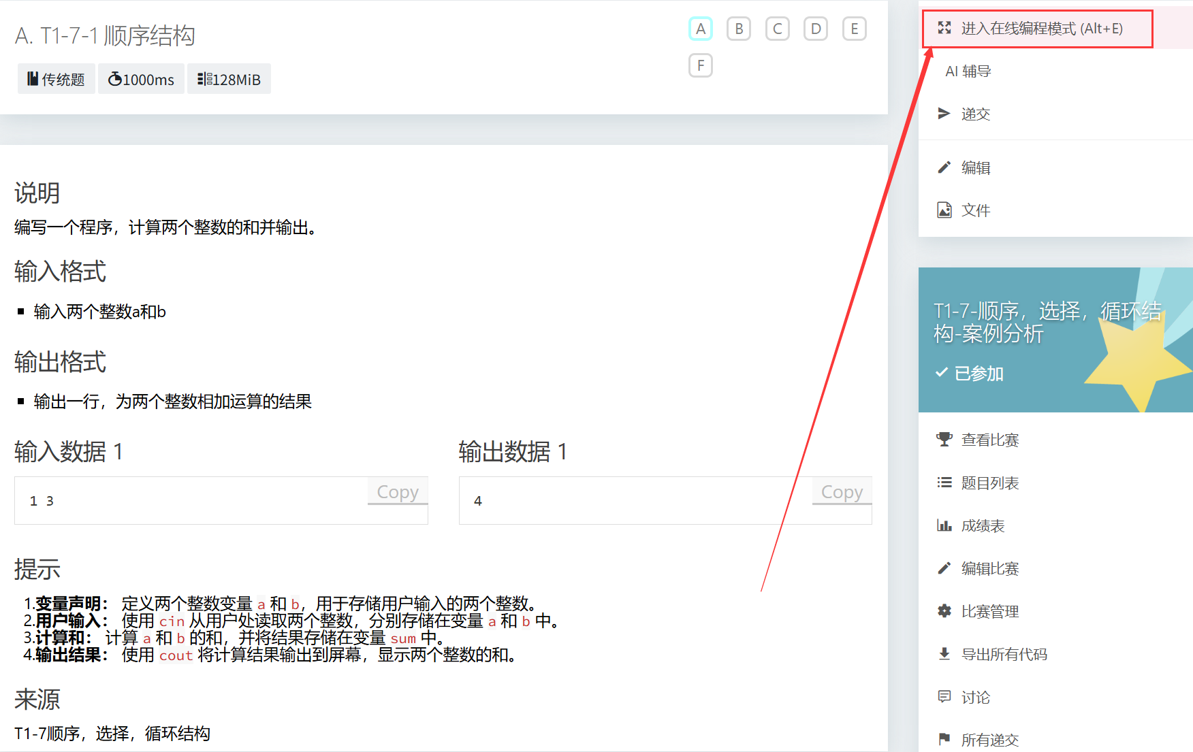Click the file image icon next to 文件
Viewport: 1193px width, 752px height.
click(x=944, y=210)
